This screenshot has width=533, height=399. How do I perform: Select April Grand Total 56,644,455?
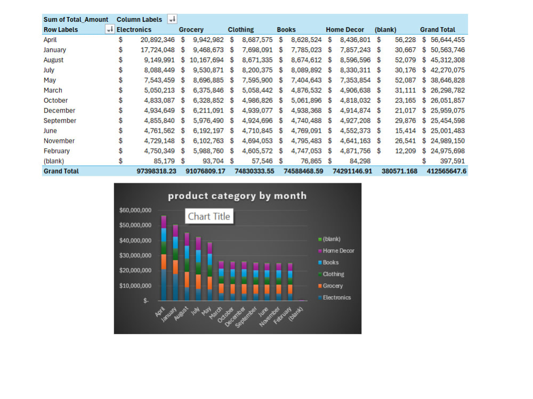447,40
